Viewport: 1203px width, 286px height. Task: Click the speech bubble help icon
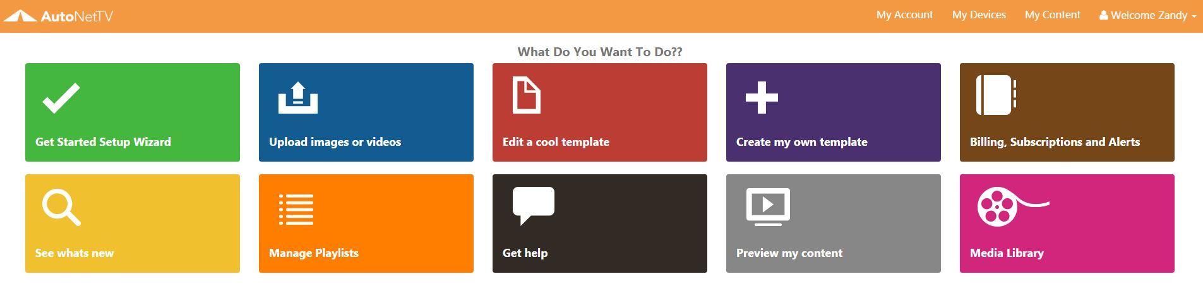tap(534, 206)
